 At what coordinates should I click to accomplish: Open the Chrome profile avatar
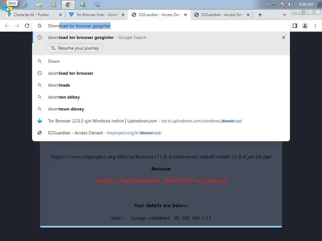click(305, 26)
